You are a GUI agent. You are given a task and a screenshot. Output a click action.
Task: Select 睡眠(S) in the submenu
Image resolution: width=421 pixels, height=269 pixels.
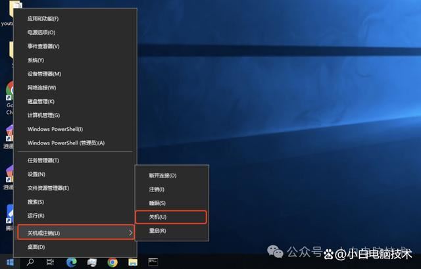[x=158, y=203]
